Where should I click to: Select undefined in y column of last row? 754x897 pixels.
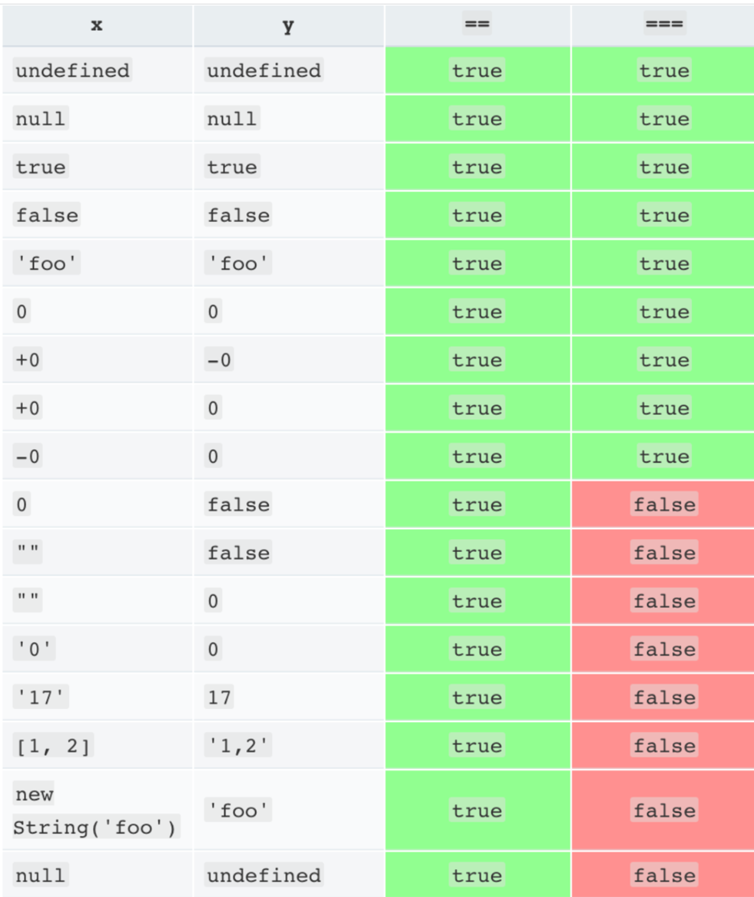pos(264,875)
